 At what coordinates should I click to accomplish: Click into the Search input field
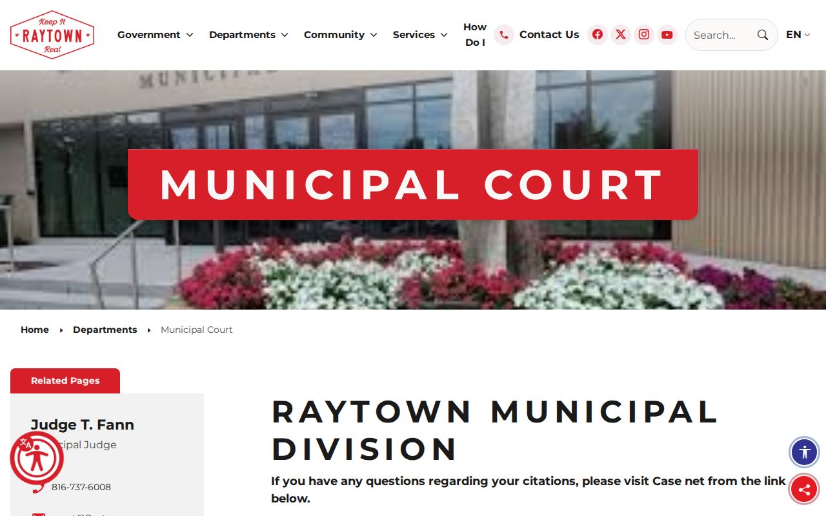[x=720, y=35]
